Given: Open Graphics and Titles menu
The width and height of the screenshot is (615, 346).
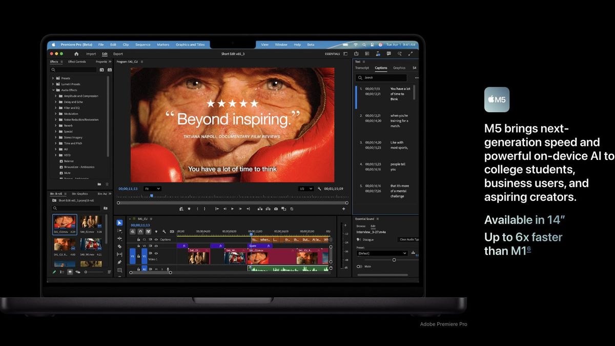Looking at the screenshot, I should click(190, 45).
